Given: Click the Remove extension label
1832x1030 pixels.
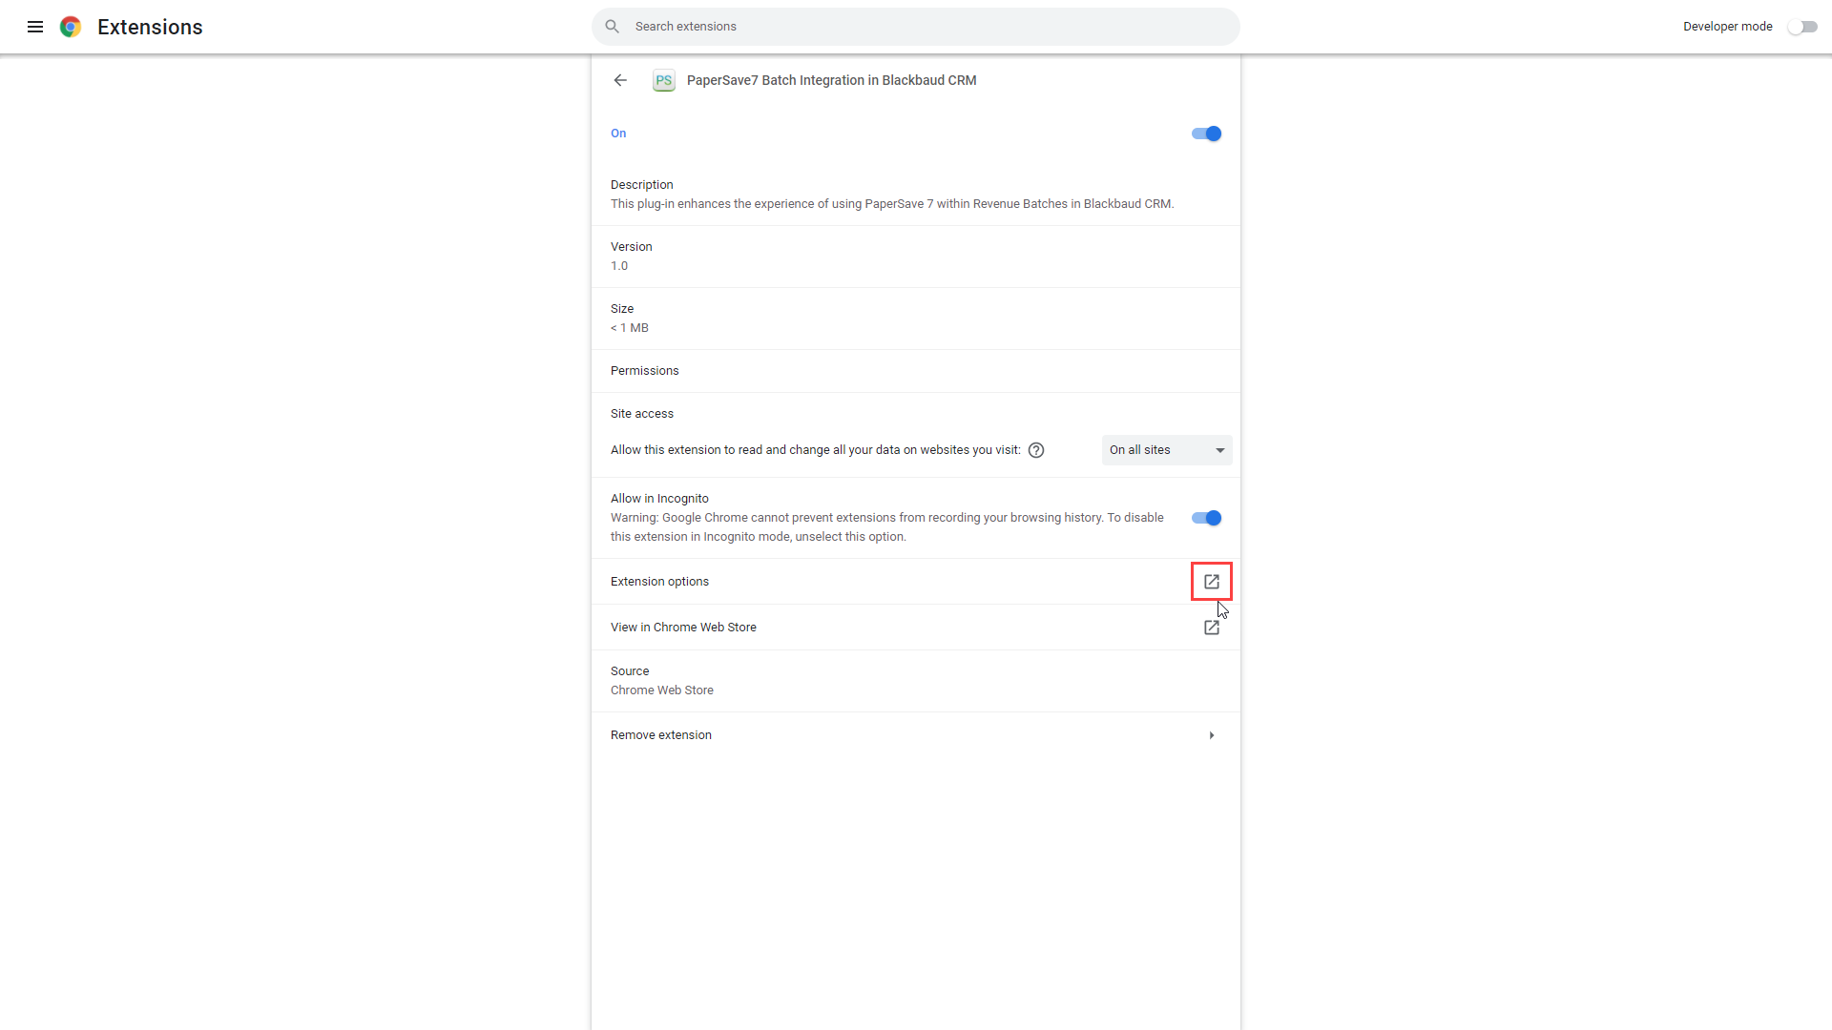Looking at the screenshot, I should click(660, 735).
